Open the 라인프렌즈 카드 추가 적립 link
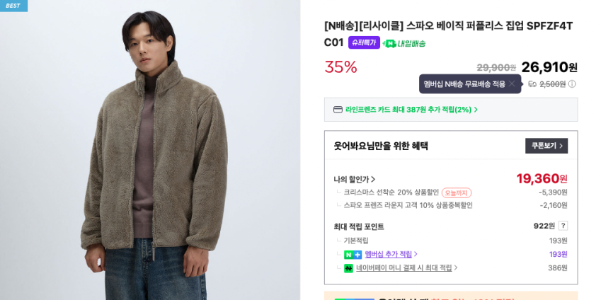The height and width of the screenshot is (300, 601). point(411,110)
